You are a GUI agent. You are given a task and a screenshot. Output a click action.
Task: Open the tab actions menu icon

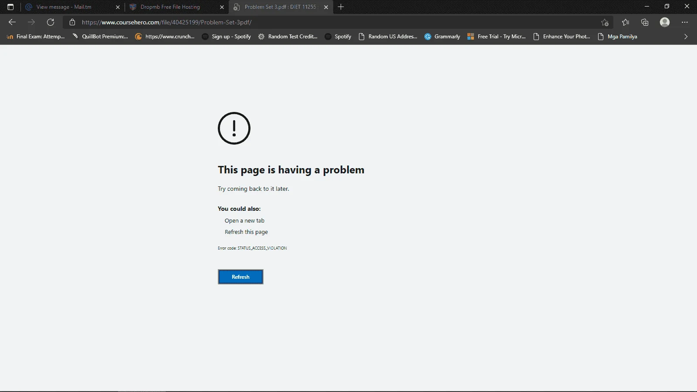[x=10, y=7]
